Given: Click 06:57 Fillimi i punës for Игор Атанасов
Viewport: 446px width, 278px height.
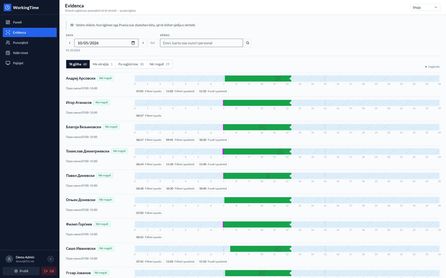Looking at the screenshot, I should click(x=149, y=116).
